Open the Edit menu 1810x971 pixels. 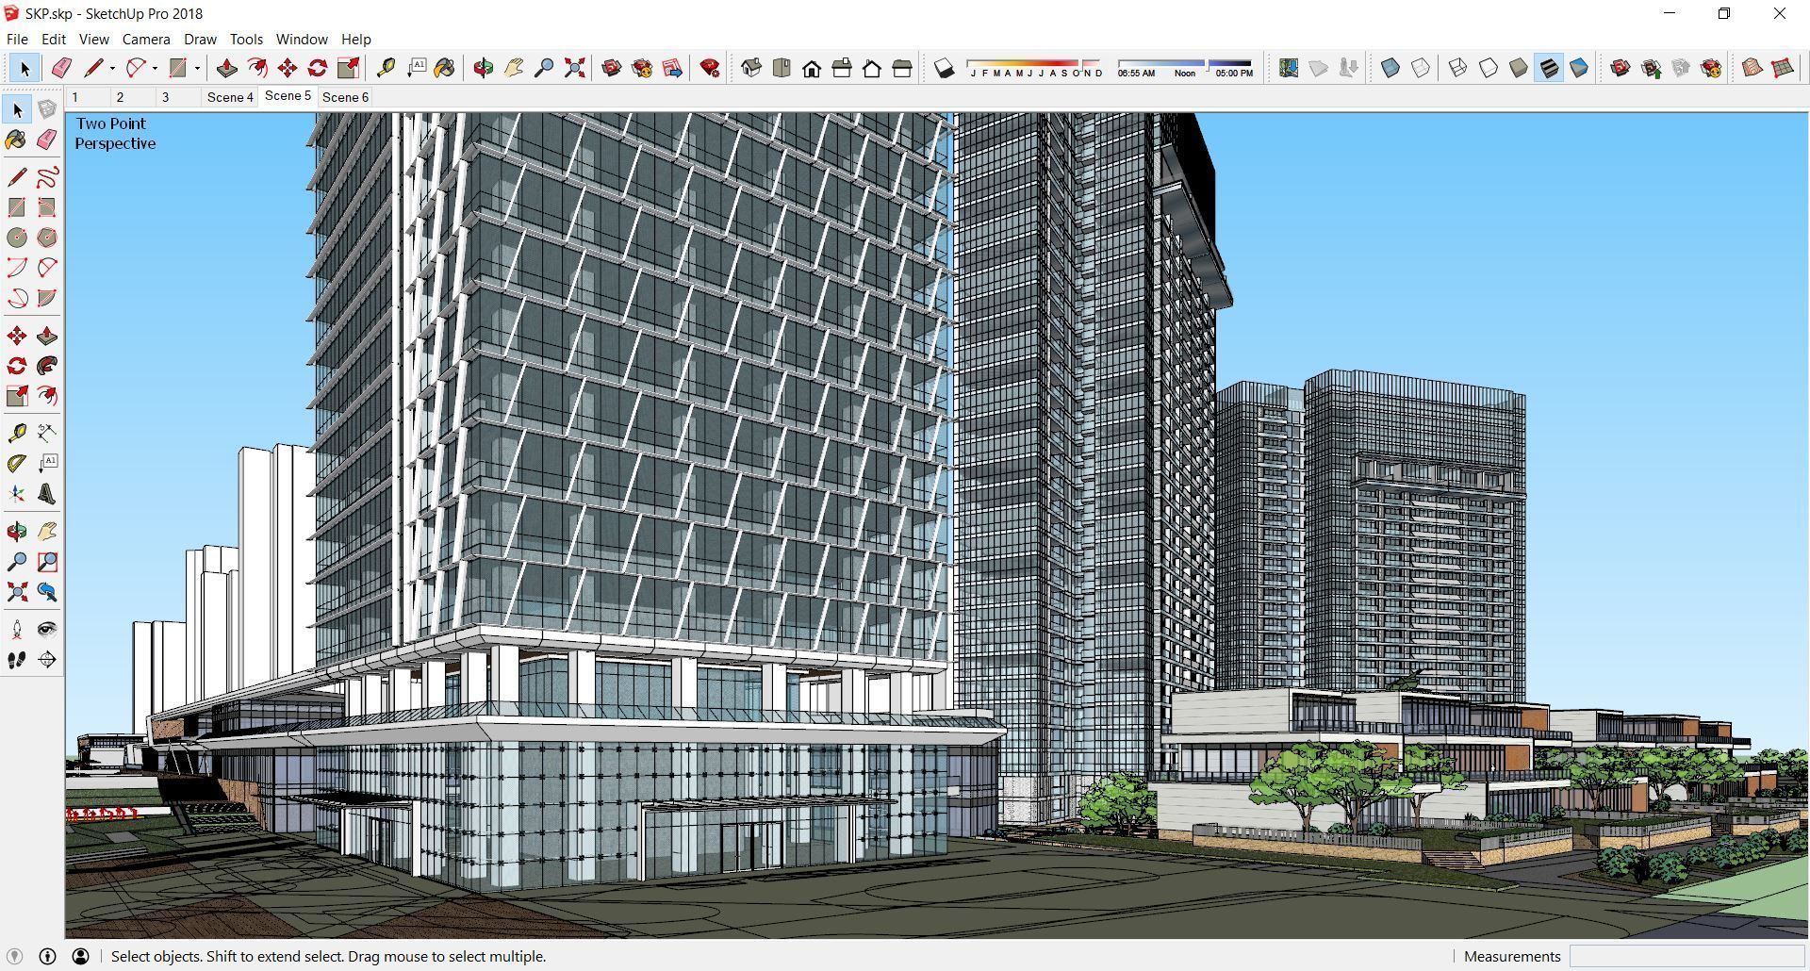click(x=54, y=39)
